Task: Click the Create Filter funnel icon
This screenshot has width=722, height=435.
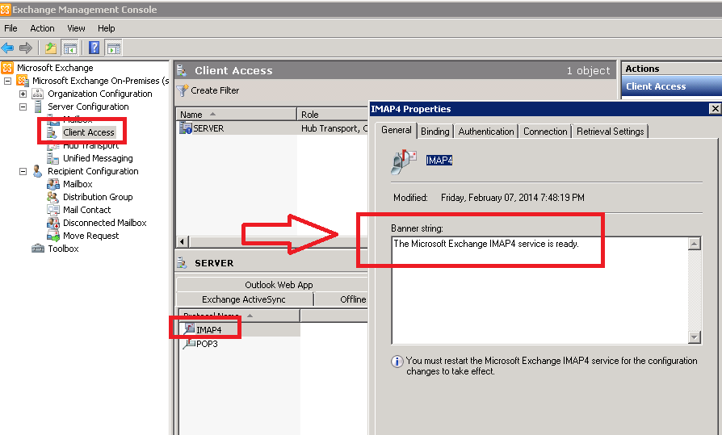Action: (x=183, y=90)
